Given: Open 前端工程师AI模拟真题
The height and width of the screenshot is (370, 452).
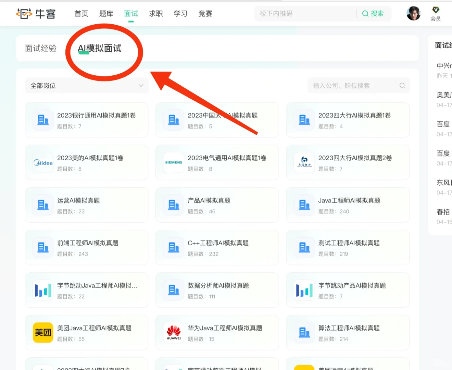Looking at the screenshot, I should click(x=87, y=247).
